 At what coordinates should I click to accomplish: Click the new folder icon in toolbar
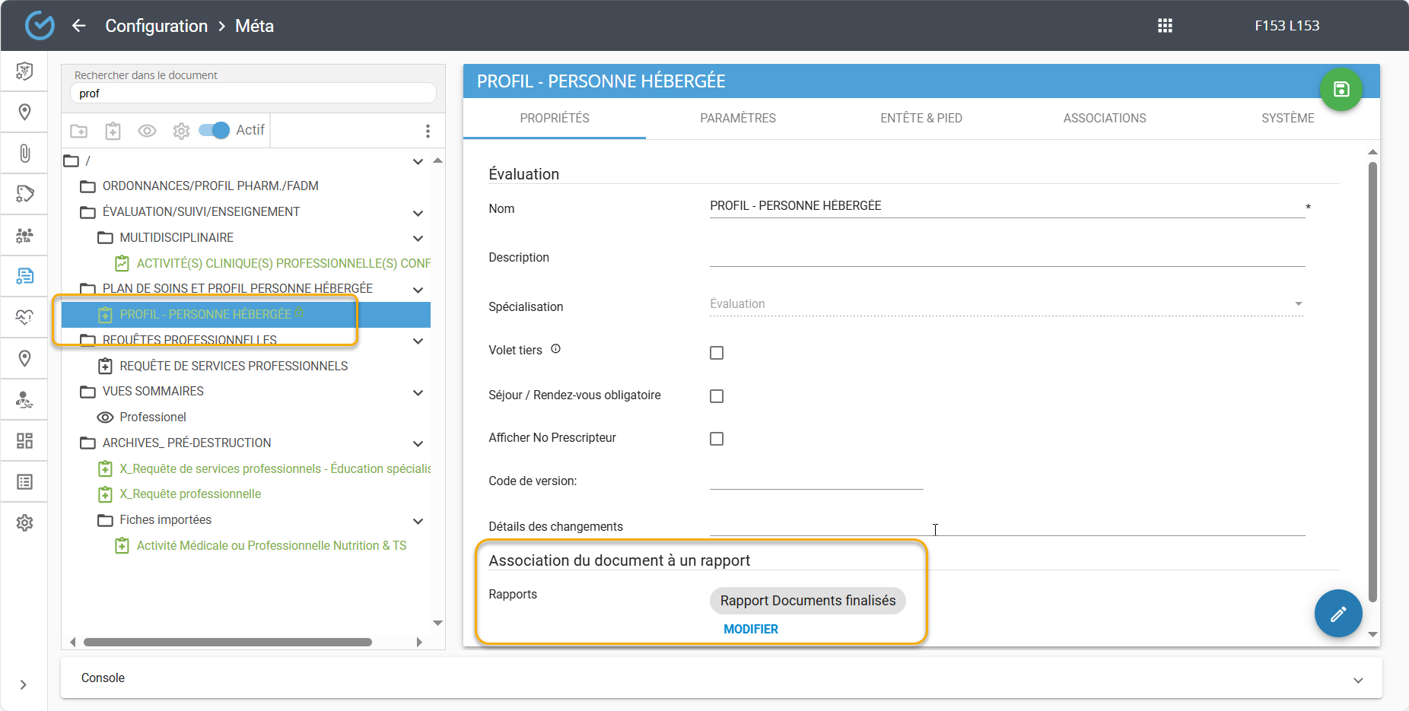tap(79, 131)
